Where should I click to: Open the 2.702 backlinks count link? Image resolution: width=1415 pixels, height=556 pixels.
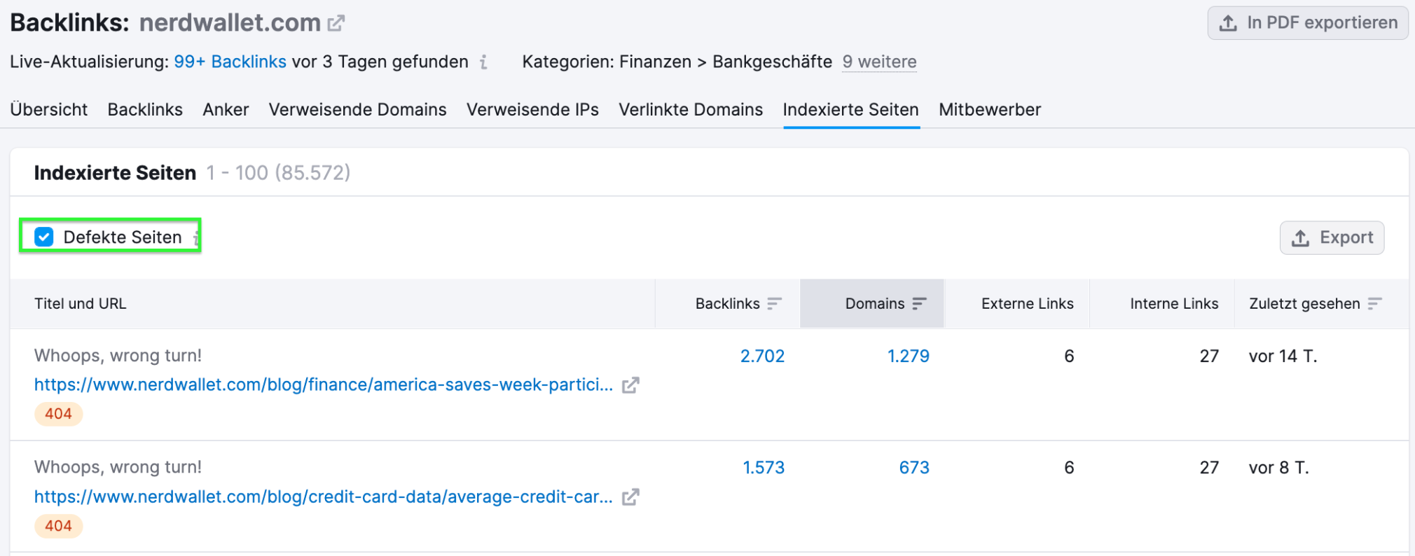click(762, 356)
